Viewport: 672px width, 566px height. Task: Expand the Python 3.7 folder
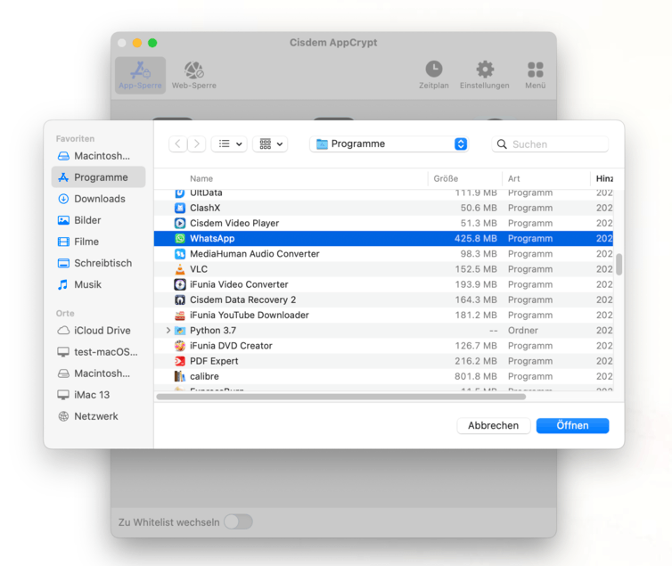pos(168,331)
